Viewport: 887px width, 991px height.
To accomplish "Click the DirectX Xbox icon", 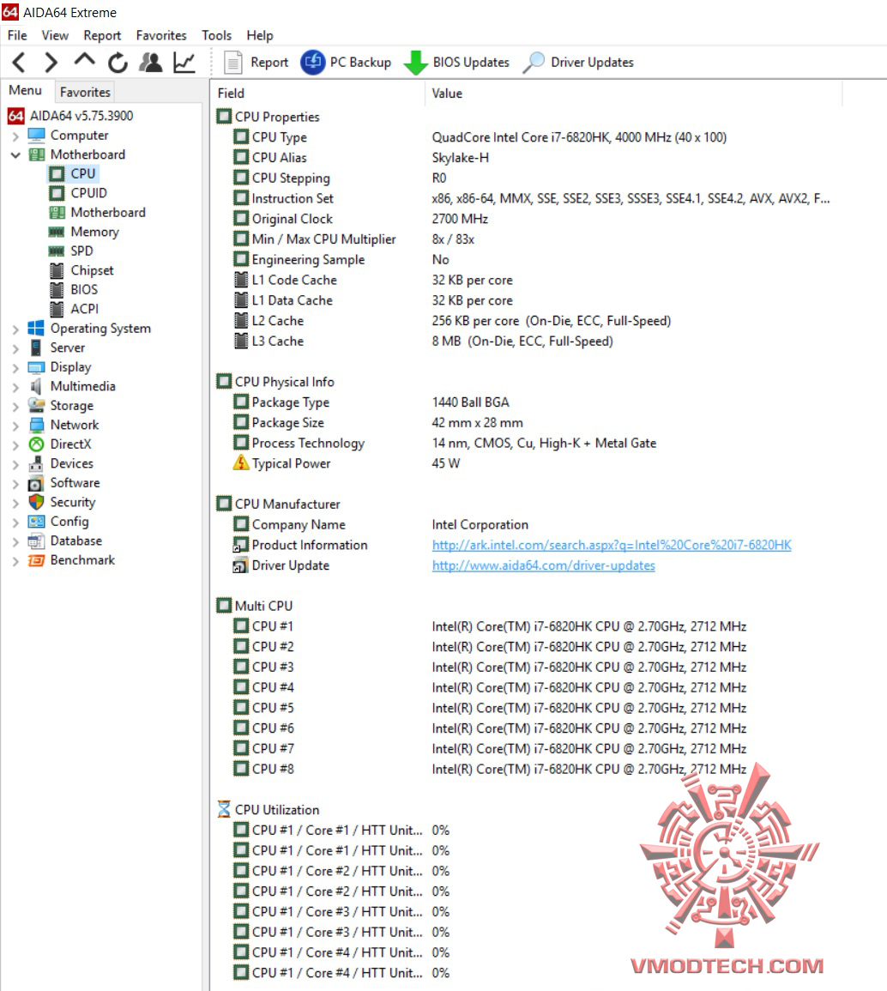I will click(x=37, y=444).
